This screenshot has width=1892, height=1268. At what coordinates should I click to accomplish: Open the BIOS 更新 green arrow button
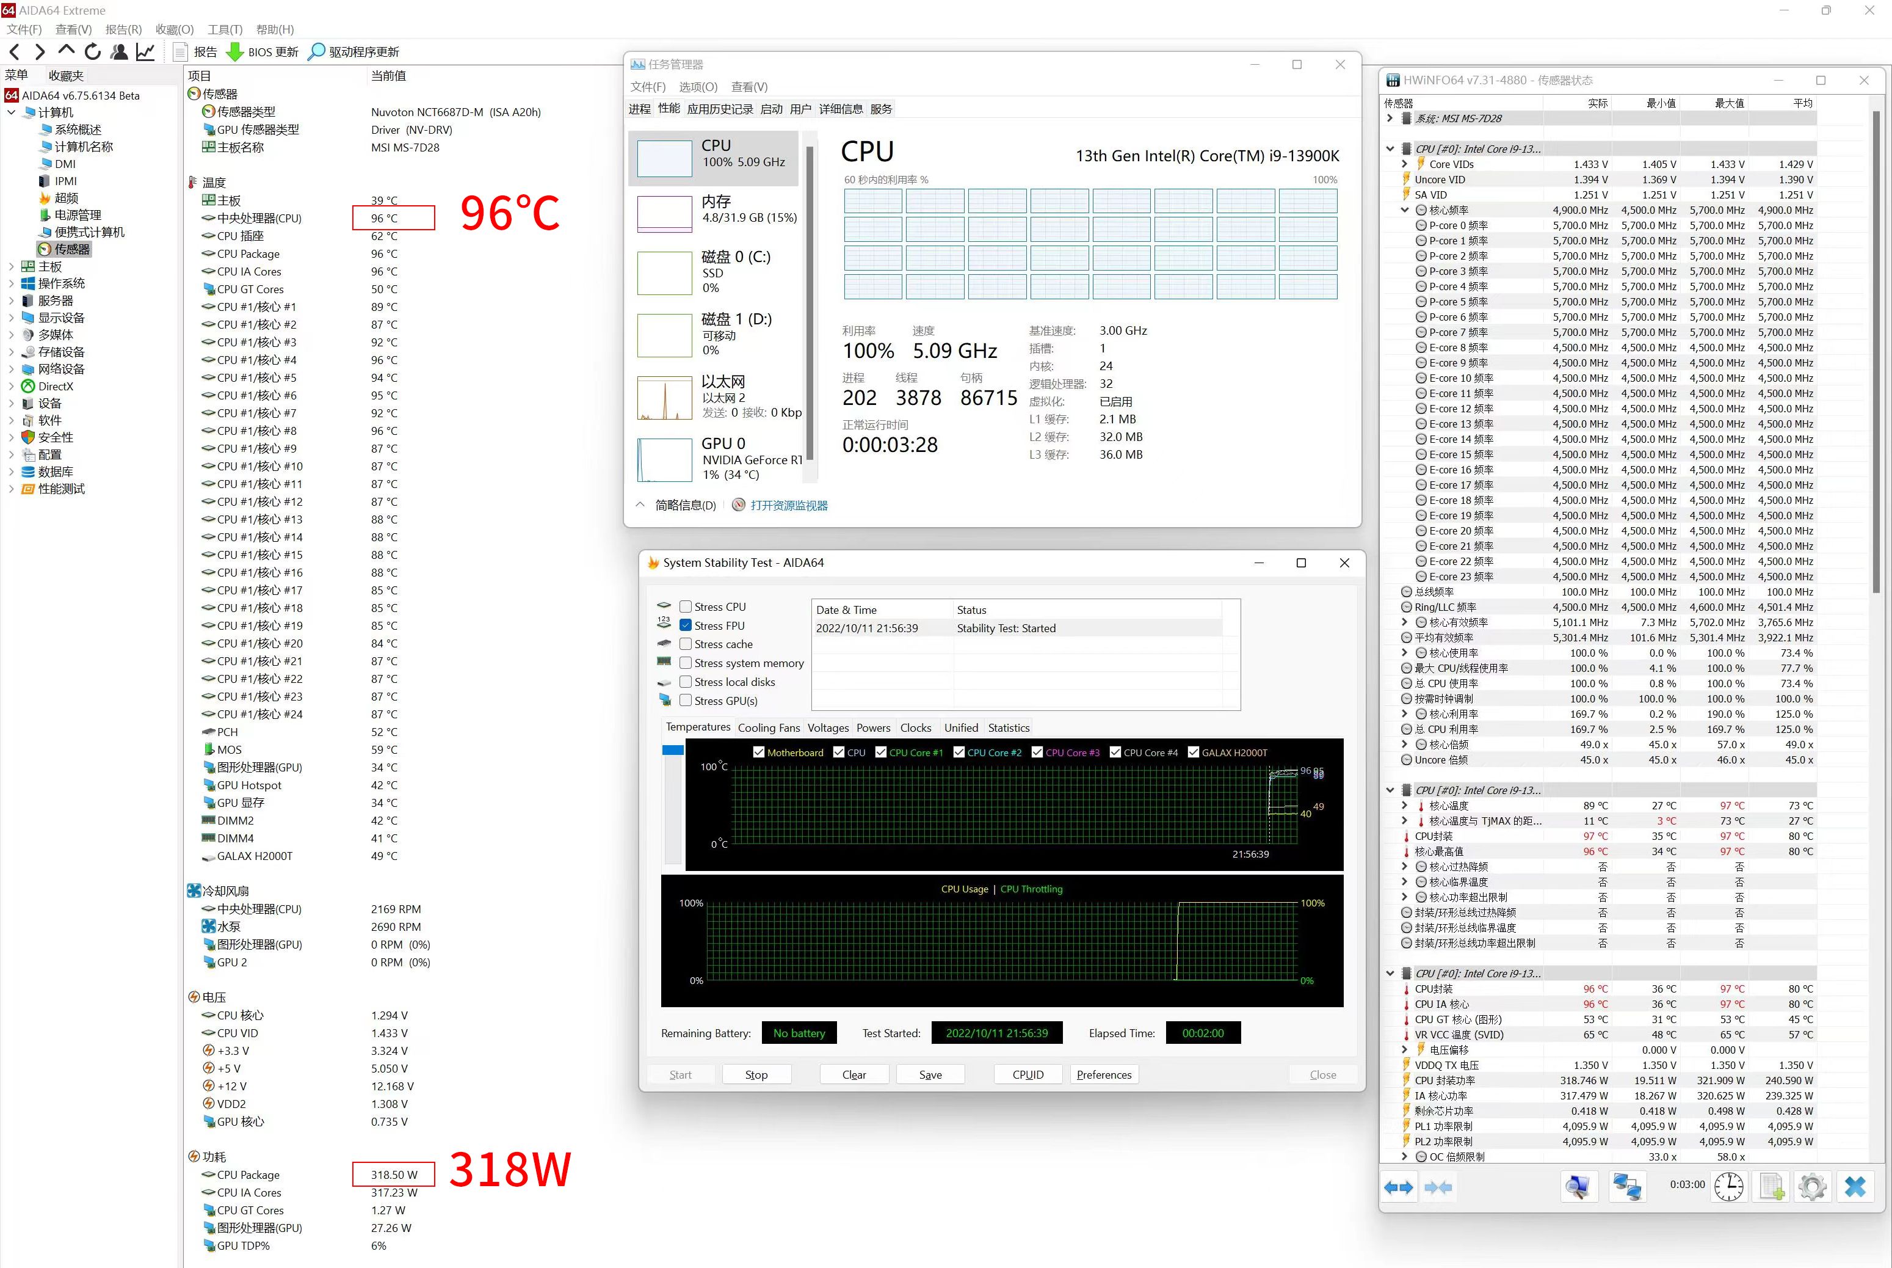(x=234, y=52)
